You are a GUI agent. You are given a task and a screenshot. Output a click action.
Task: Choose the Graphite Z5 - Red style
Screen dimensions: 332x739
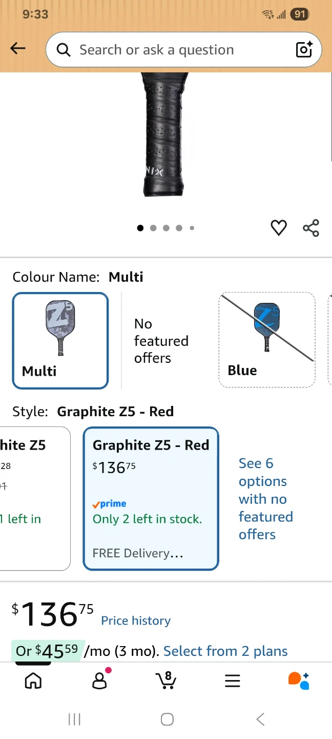(x=151, y=498)
